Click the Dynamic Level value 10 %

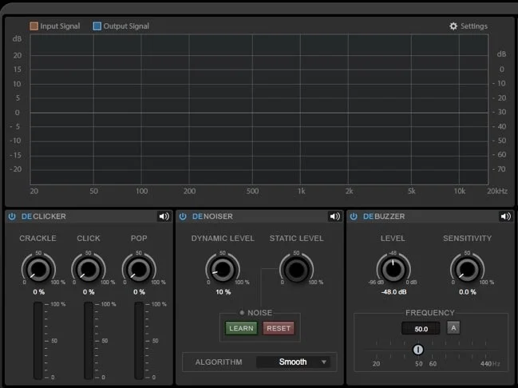click(x=223, y=292)
